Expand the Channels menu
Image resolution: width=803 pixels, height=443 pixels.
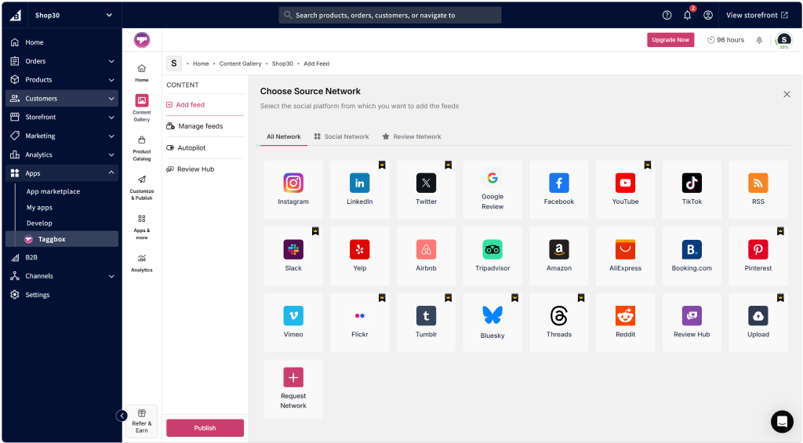[61, 276]
